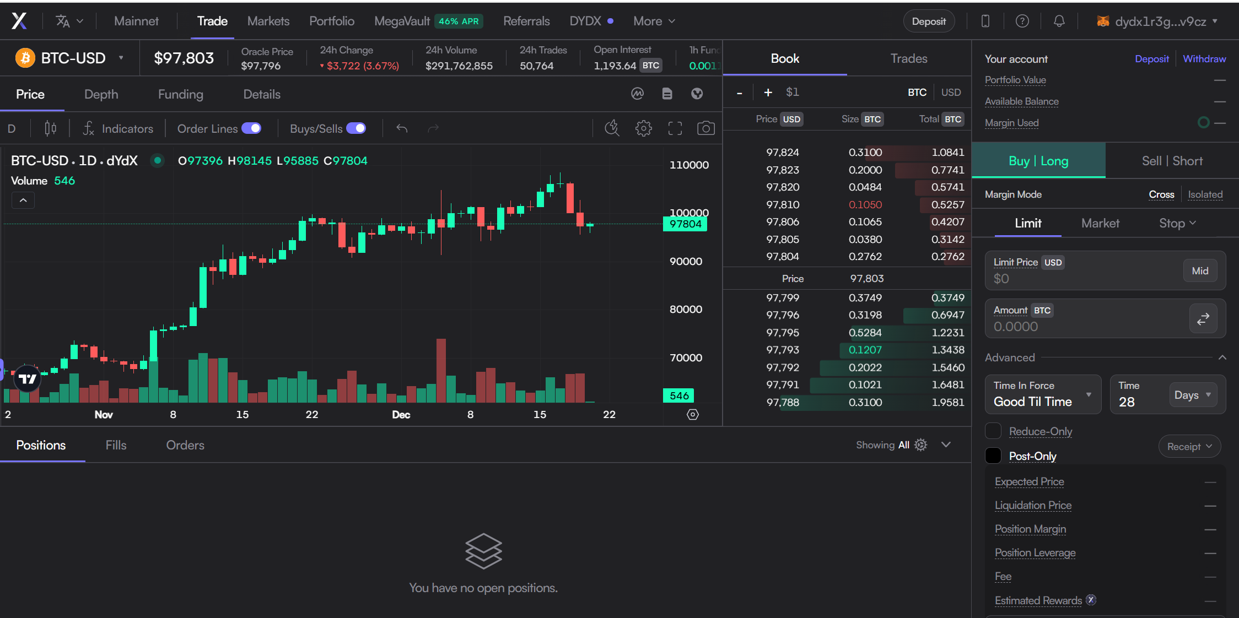Click the Bitcoin market icon
Viewport: 1239px width, 618px height.
coord(25,58)
